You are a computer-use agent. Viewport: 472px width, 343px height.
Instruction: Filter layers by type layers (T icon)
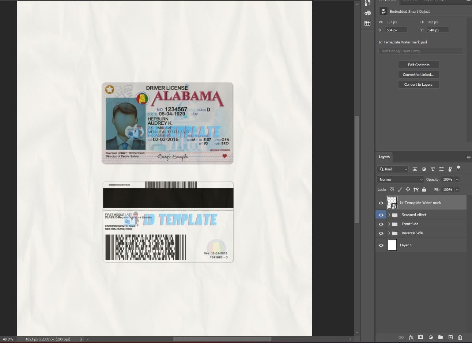click(x=433, y=169)
